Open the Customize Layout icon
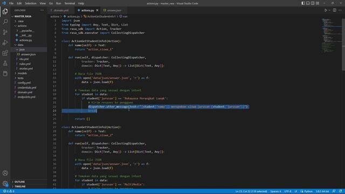Screen dimensions: 345x194 [318, 3]
